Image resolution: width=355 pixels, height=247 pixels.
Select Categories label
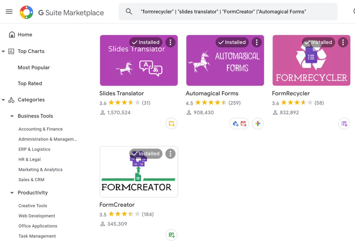point(31,99)
